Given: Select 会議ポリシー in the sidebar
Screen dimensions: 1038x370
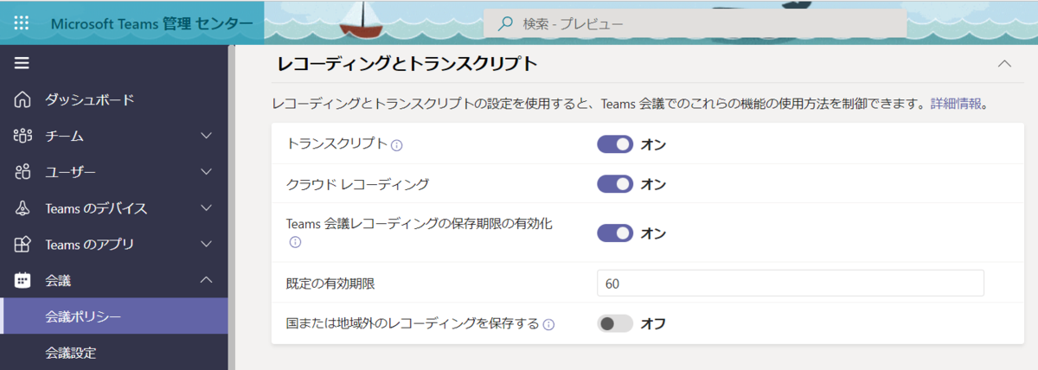Looking at the screenshot, I should (x=114, y=316).
